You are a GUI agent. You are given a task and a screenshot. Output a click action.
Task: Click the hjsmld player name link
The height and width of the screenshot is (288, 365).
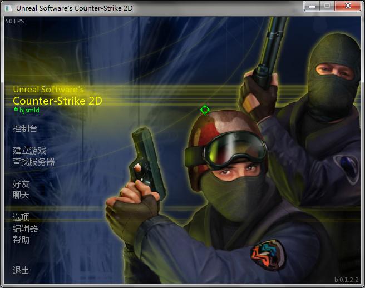29,110
